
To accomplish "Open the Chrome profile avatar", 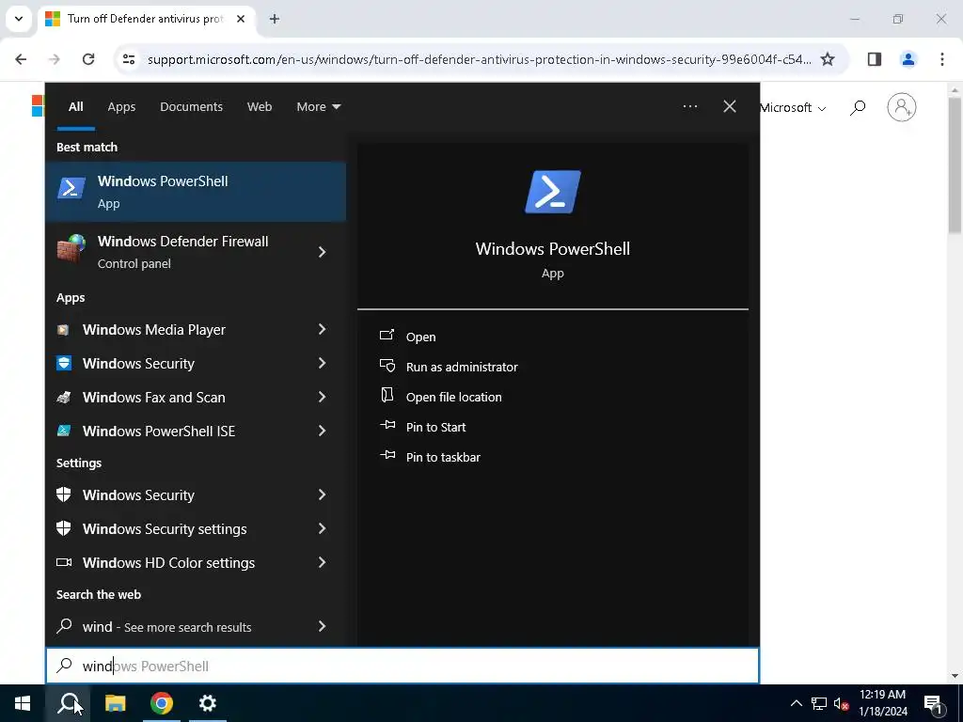I will [908, 59].
